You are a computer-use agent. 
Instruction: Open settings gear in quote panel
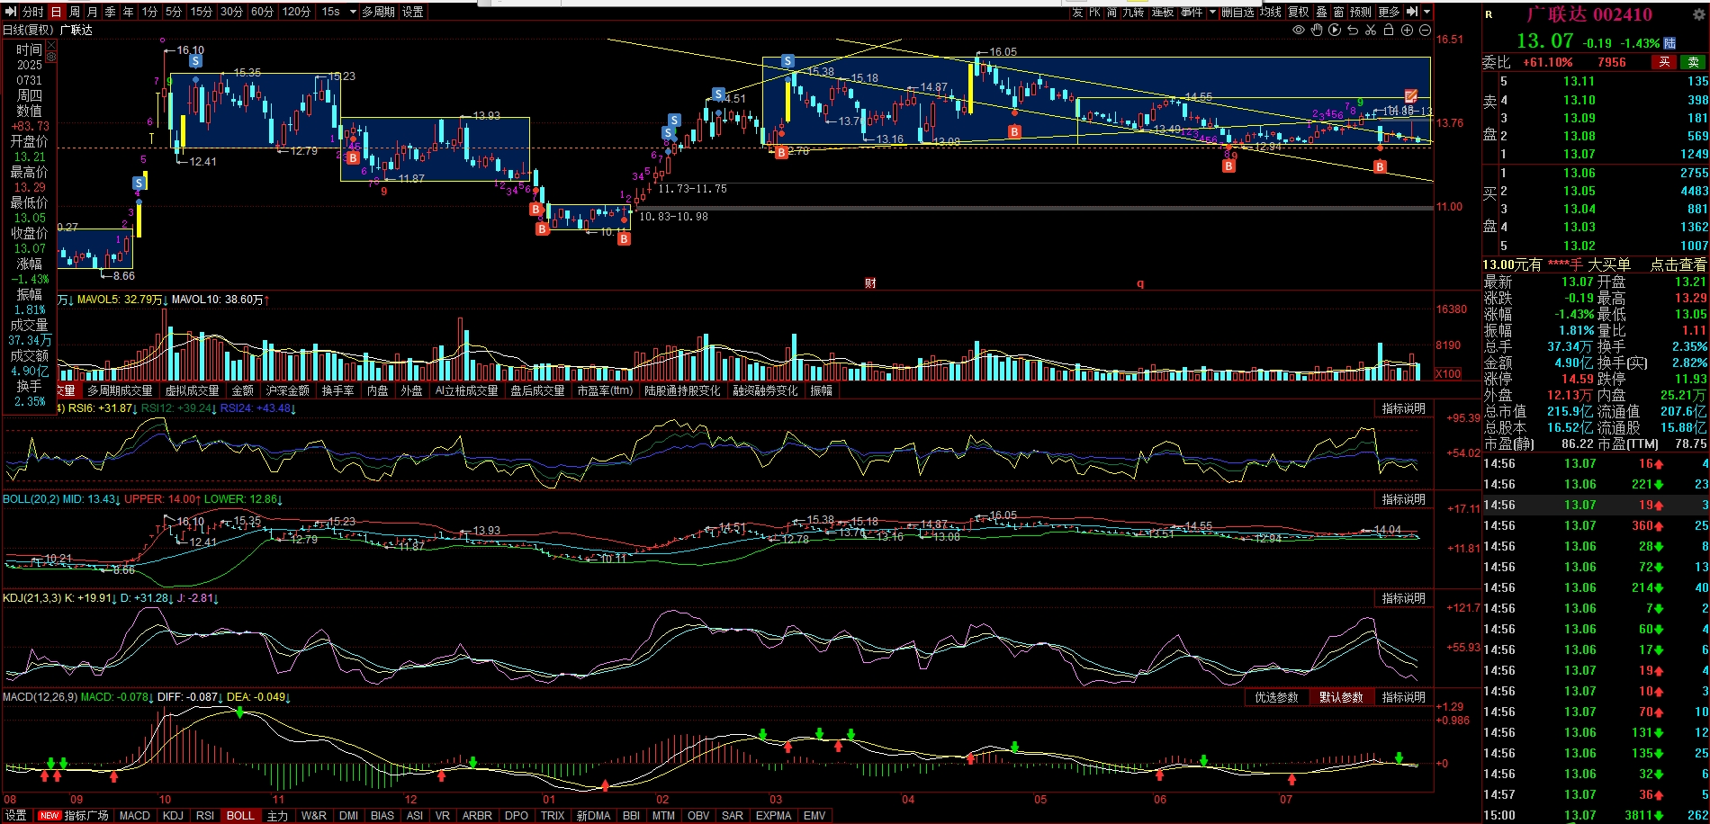(x=1699, y=14)
